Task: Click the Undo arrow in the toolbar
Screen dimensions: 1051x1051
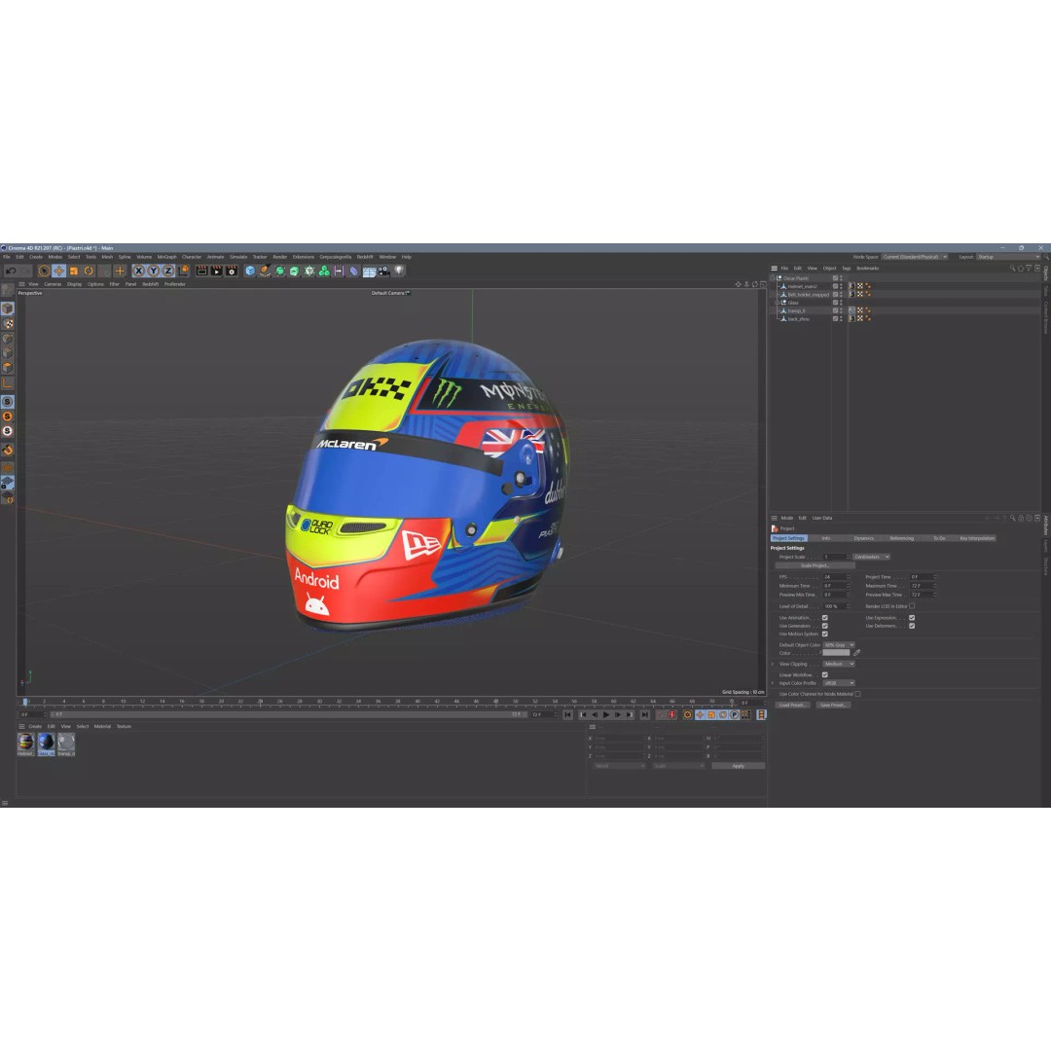Action: [11, 271]
